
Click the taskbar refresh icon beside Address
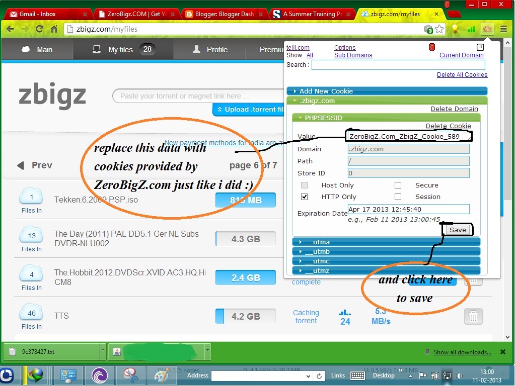click(x=319, y=376)
